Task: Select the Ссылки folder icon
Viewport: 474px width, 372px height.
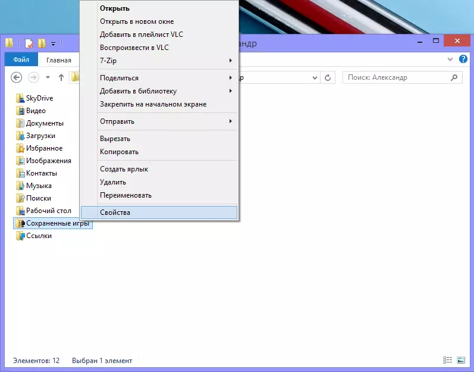Action: 20,236
